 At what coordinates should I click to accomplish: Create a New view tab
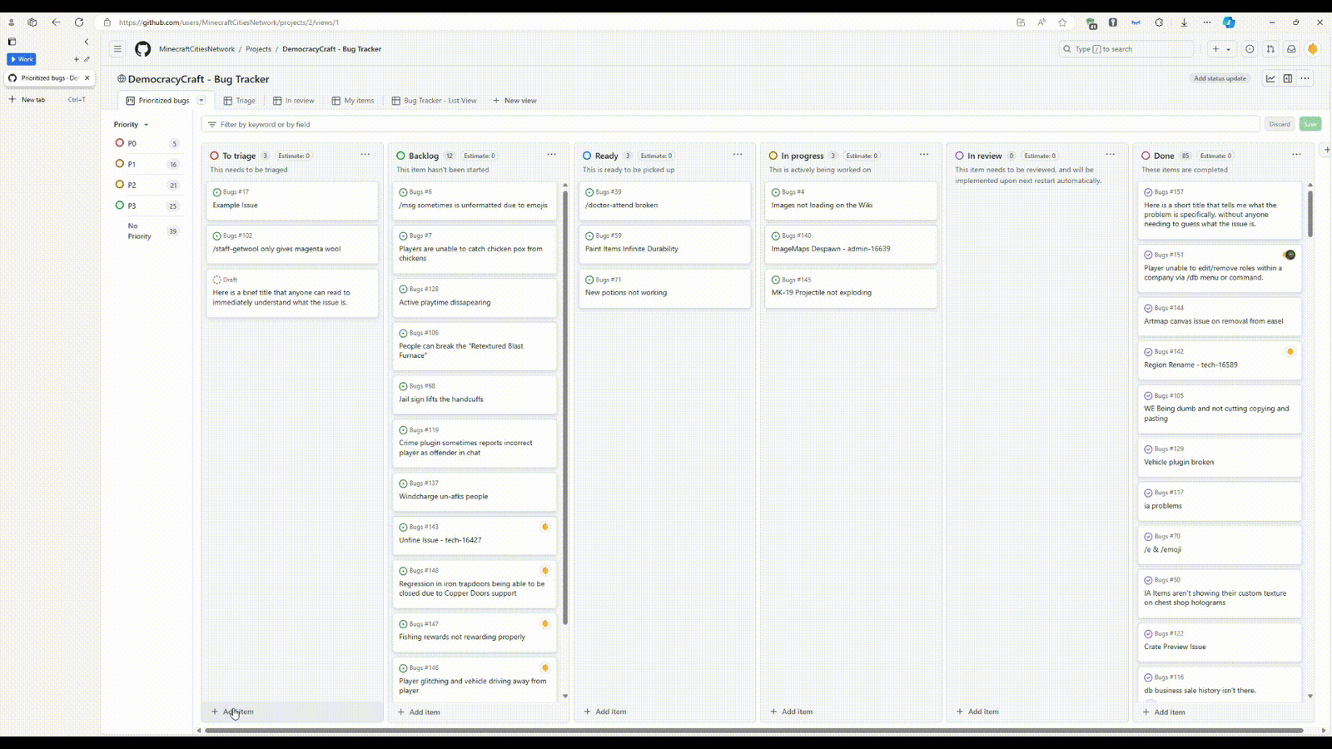(x=514, y=101)
